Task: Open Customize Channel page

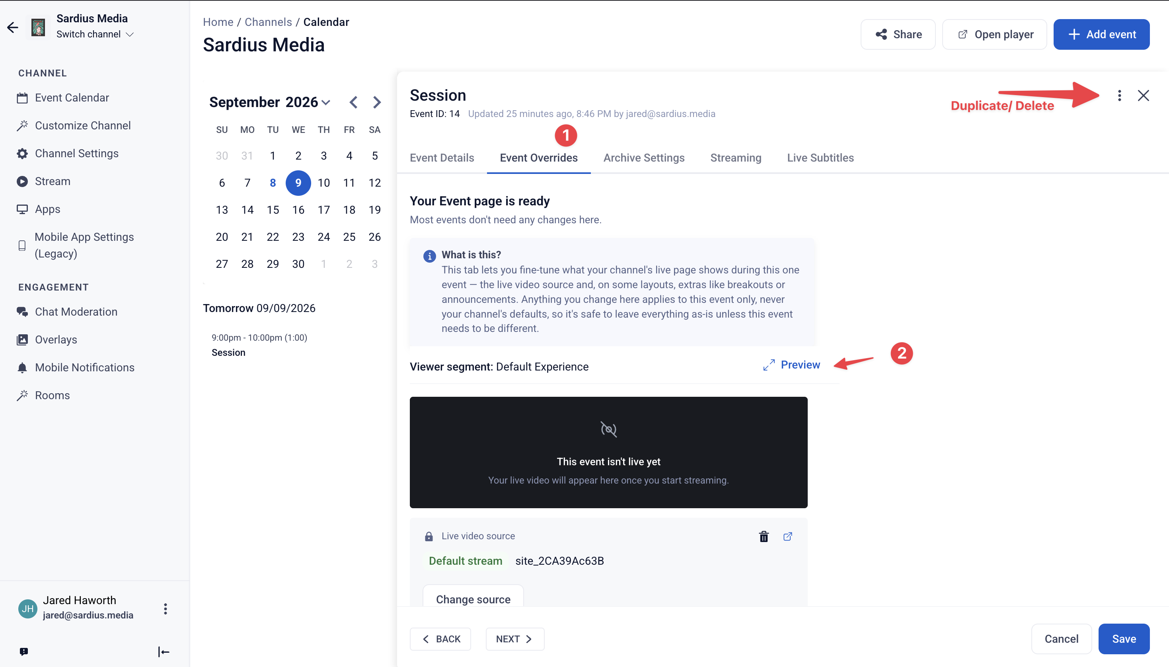Action: tap(74, 125)
